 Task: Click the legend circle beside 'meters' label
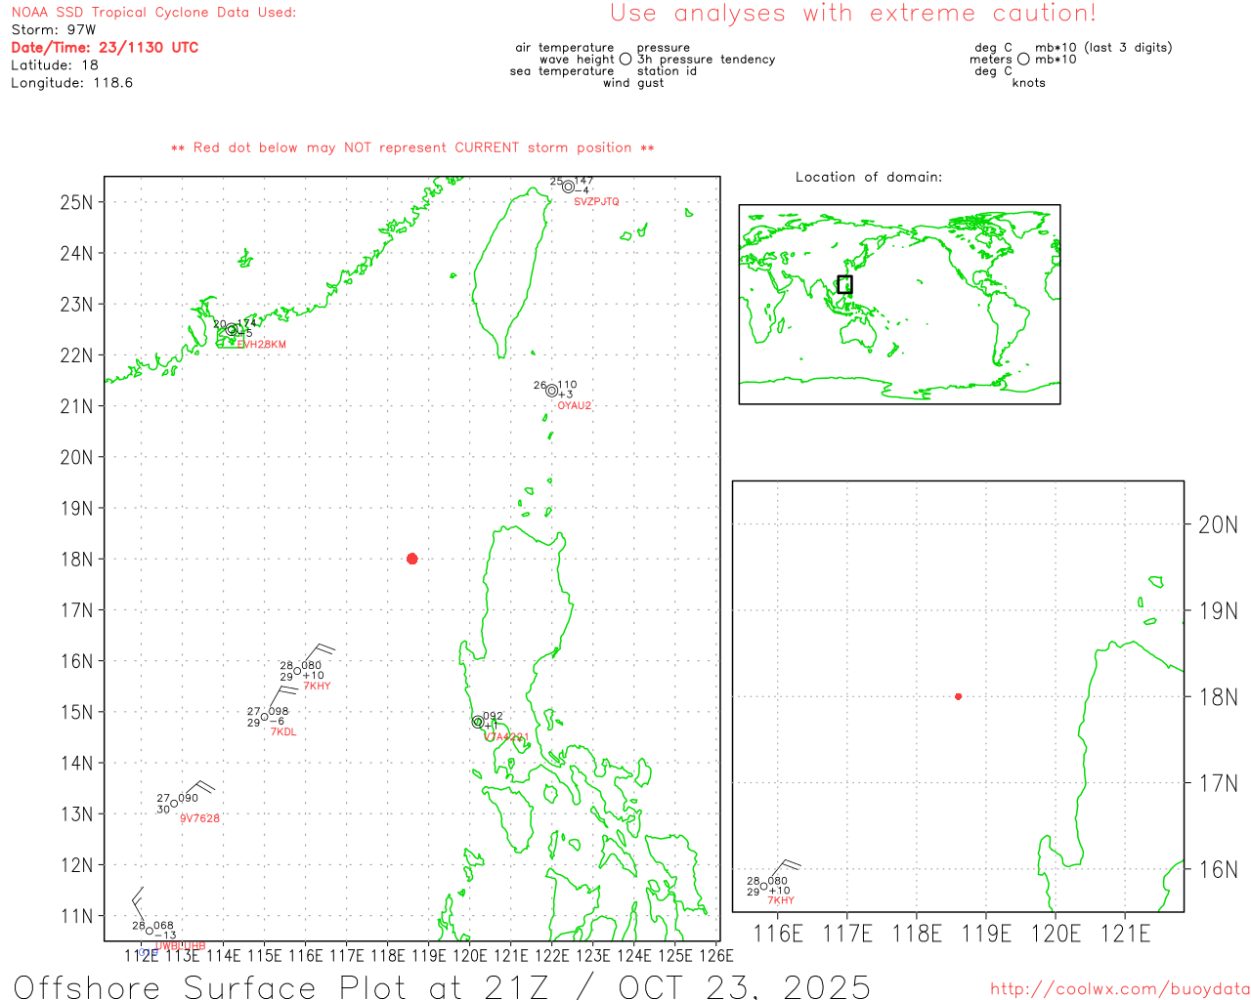click(x=1023, y=60)
